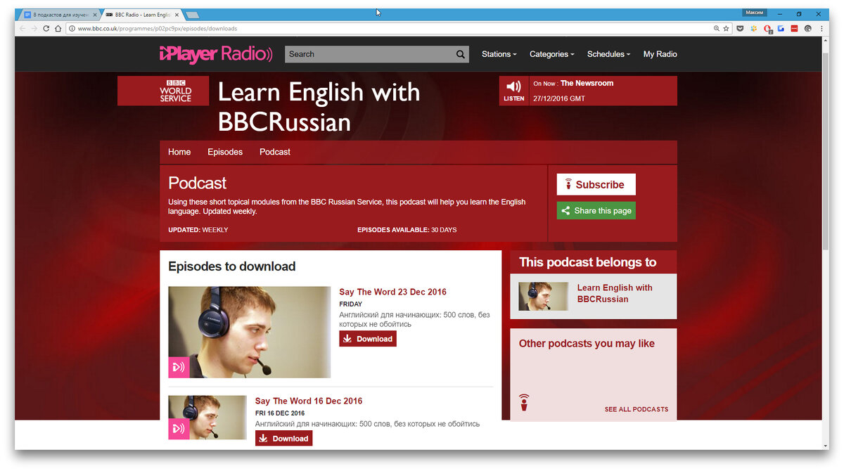Download Say The Word 23 Dec 2016
The height and width of the screenshot is (471, 844).
pyautogui.click(x=368, y=339)
